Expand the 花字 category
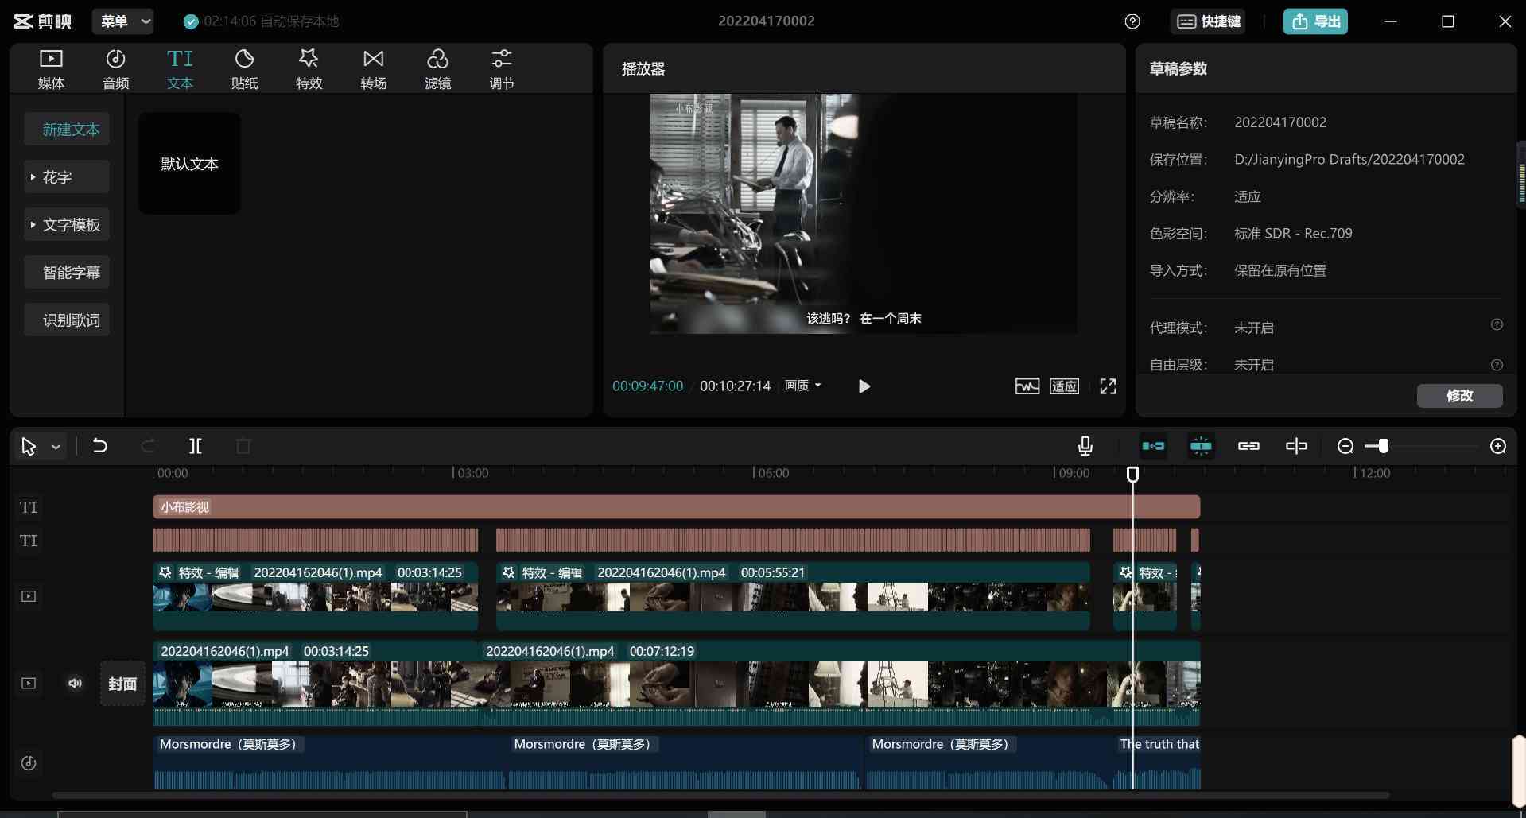This screenshot has height=818, width=1526. (x=67, y=177)
